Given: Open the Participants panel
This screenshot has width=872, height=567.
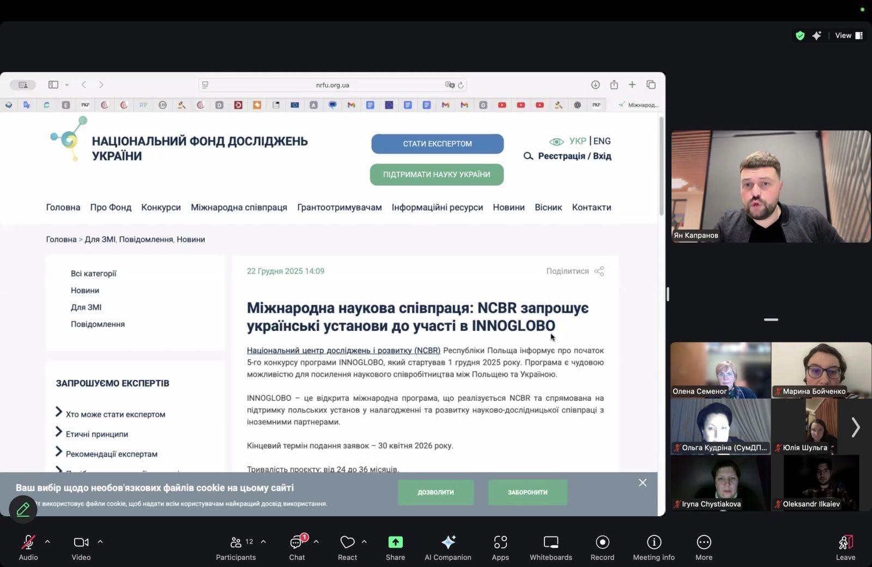Looking at the screenshot, I should click(x=235, y=547).
